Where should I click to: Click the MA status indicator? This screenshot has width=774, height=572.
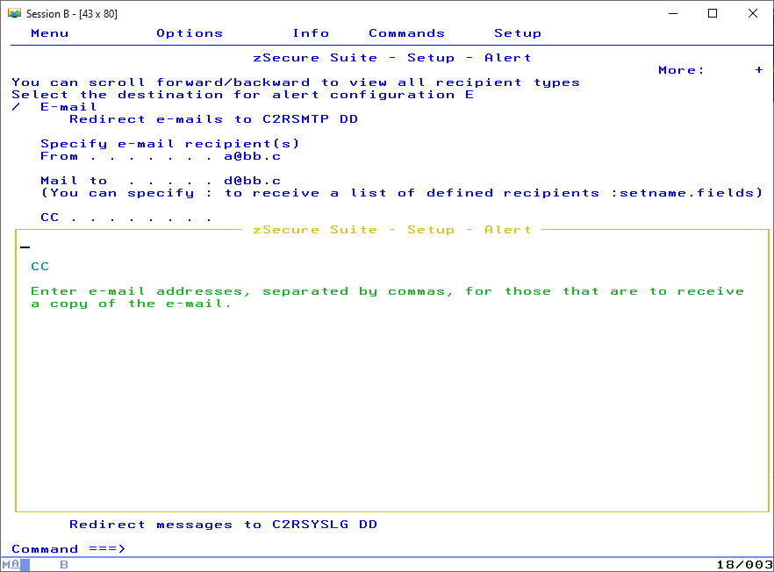[11, 564]
